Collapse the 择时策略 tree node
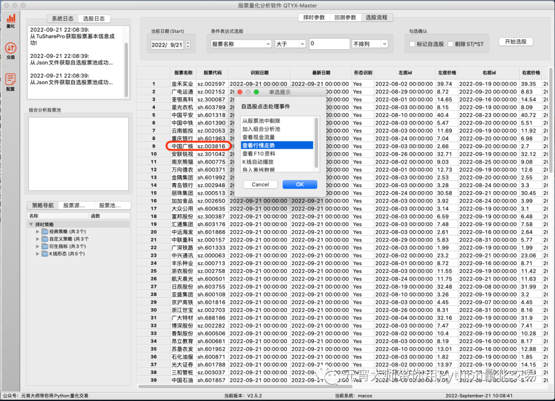The height and width of the screenshot is (401, 555). pos(31,225)
